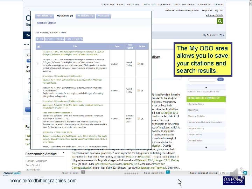Open the My Account tab
Image resolution: width=252 pixels, height=189 pixels.
pyautogui.click(x=103, y=16)
